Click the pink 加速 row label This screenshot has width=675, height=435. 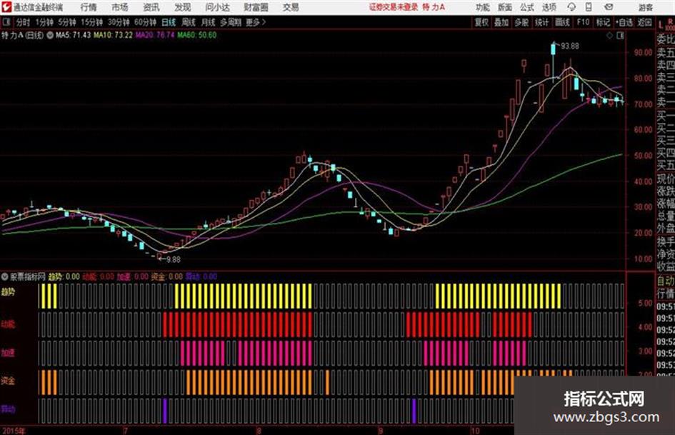8,353
